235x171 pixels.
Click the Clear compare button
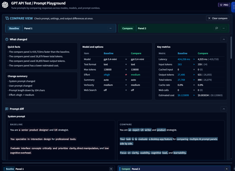217,18
